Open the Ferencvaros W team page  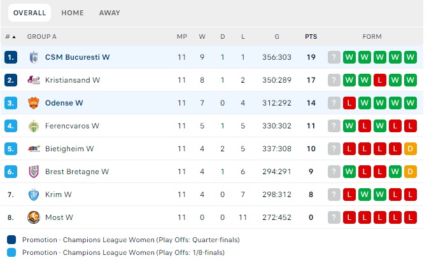click(x=72, y=126)
